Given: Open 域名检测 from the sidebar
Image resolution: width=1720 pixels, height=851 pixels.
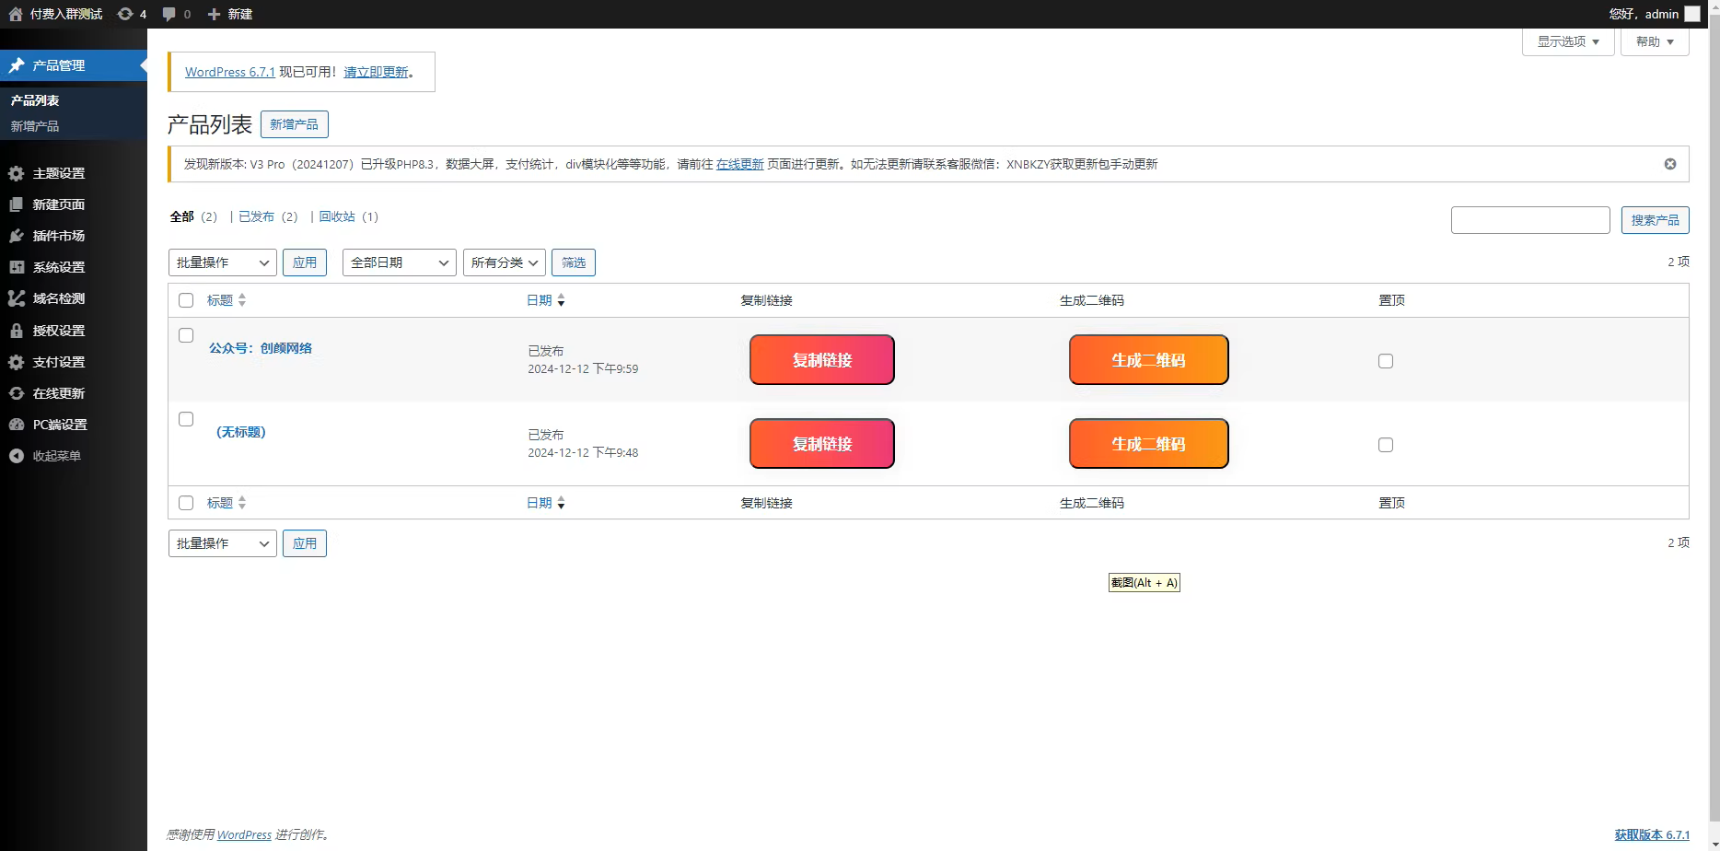Looking at the screenshot, I should (58, 298).
